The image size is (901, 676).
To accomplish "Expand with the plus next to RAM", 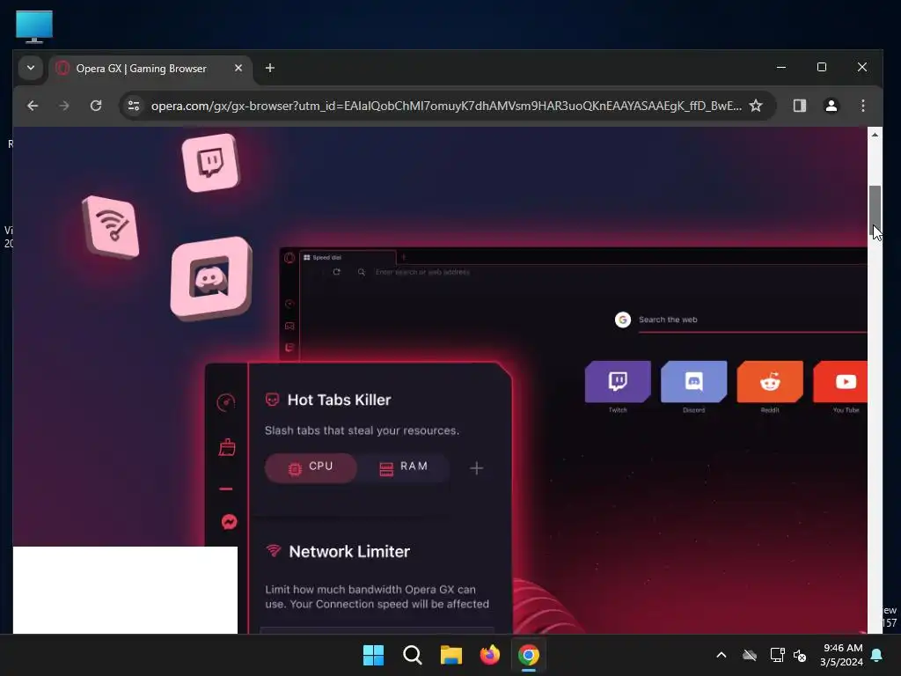I will pyautogui.click(x=476, y=468).
